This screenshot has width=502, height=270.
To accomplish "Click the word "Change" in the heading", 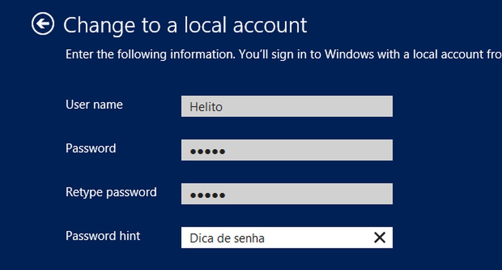I will pyautogui.click(x=97, y=24).
